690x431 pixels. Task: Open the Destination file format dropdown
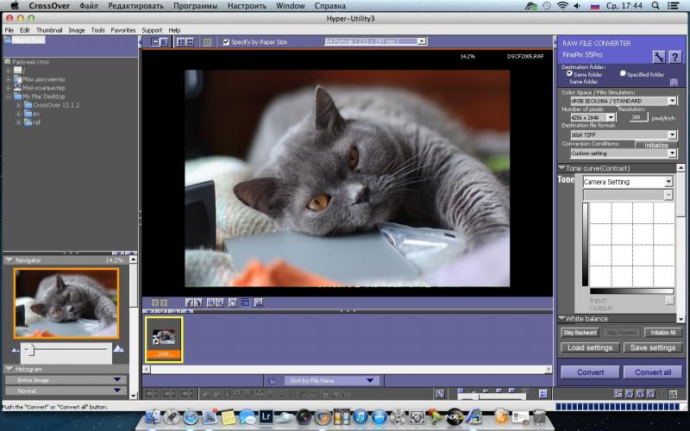pos(623,134)
